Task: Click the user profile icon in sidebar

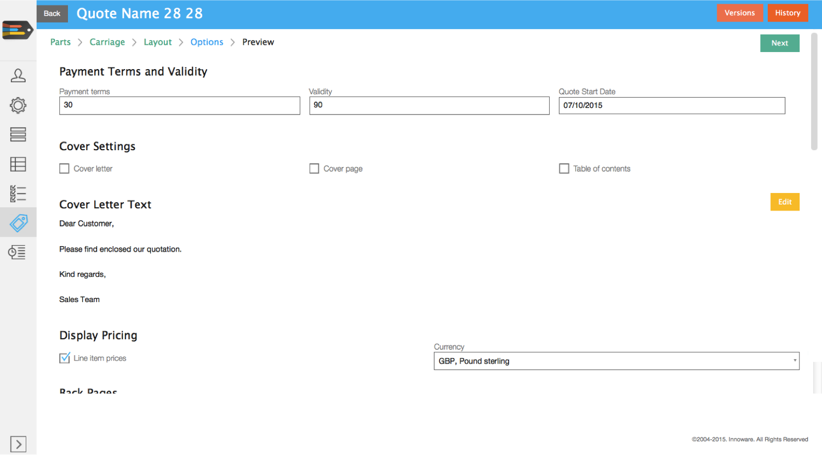Action: [x=18, y=76]
